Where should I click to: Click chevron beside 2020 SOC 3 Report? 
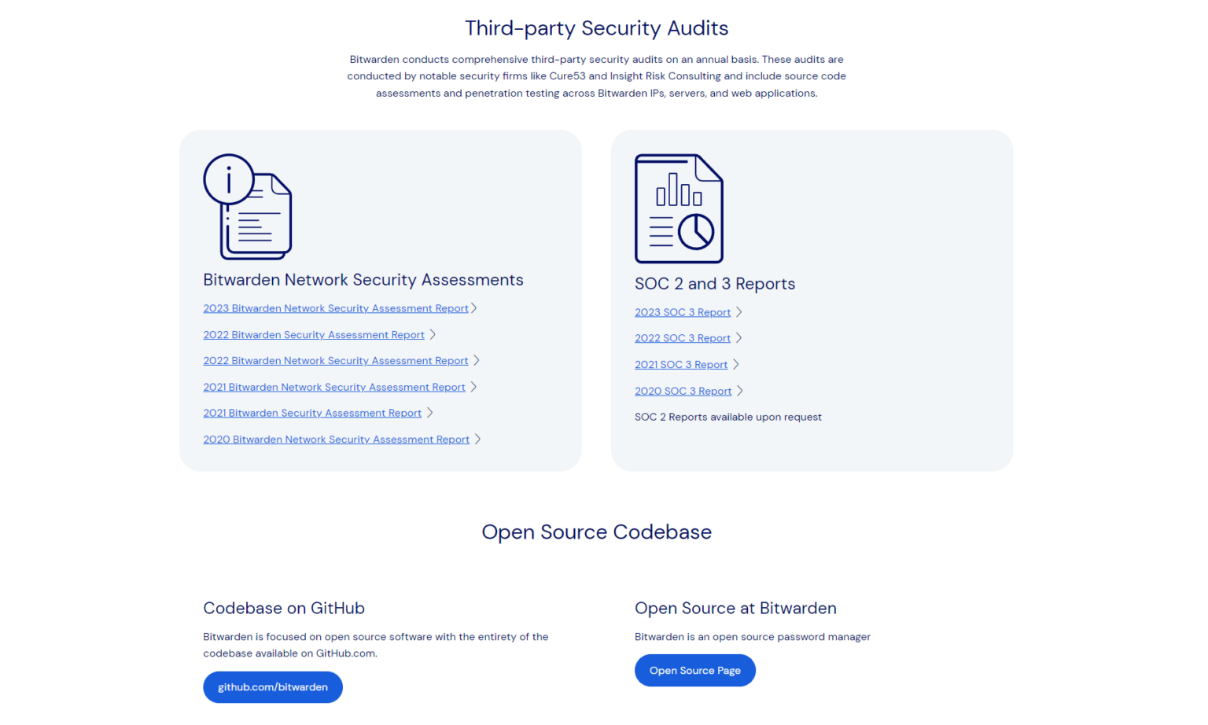tap(740, 391)
